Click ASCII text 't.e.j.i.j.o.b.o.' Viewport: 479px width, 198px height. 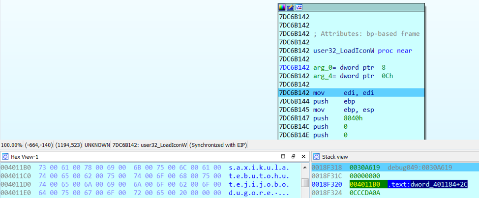coord(259,185)
